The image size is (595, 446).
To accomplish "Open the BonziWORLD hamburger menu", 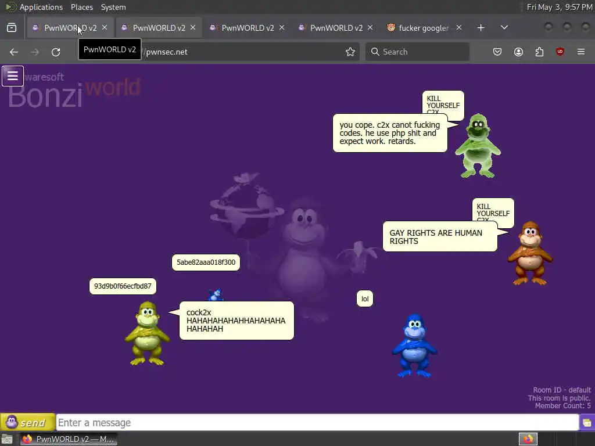I will pos(13,76).
